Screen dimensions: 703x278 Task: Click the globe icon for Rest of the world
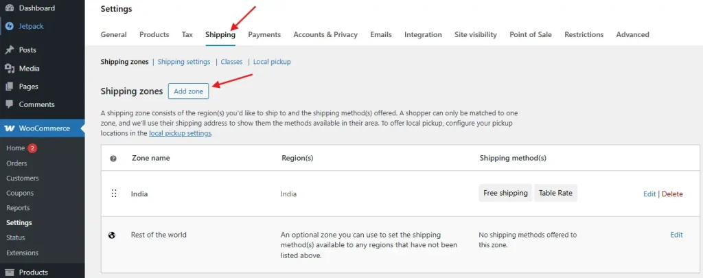coord(112,235)
